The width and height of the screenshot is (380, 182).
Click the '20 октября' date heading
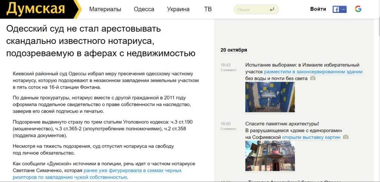tap(234, 50)
